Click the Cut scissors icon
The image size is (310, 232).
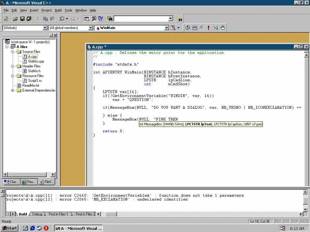click(x=38, y=19)
